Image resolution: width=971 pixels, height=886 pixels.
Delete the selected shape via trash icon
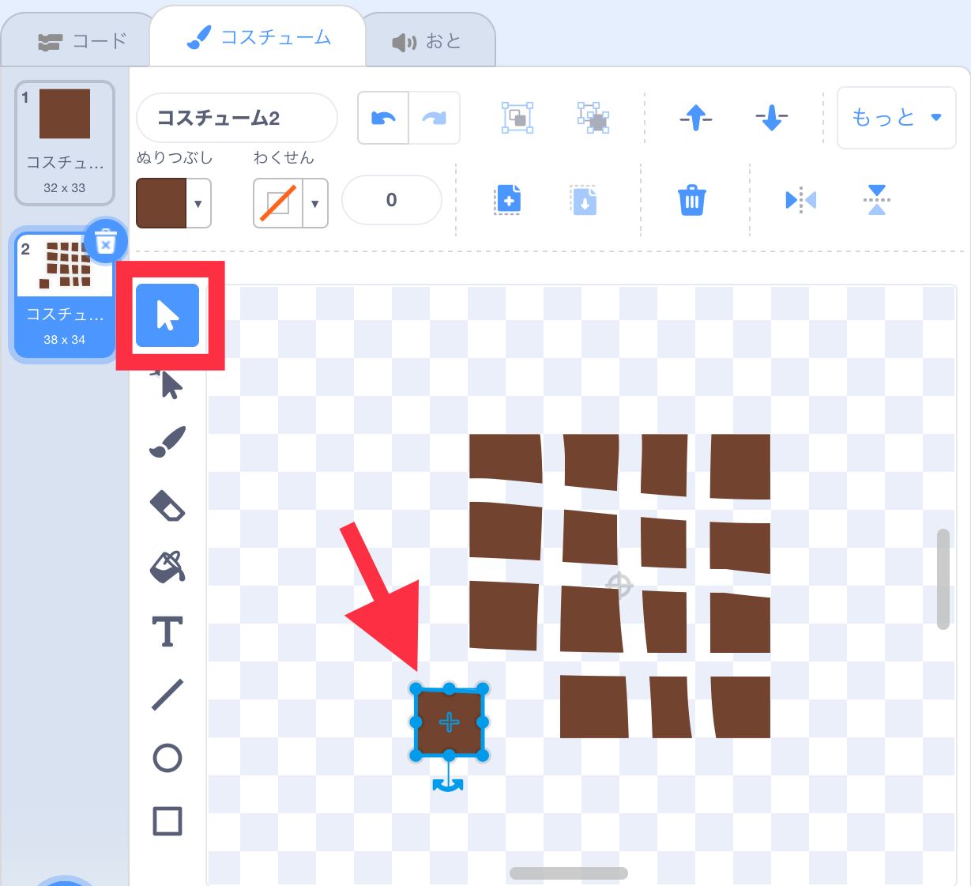(693, 200)
